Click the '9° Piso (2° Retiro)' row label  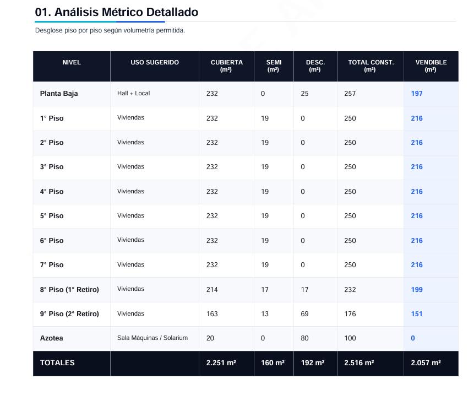pos(69,313)
